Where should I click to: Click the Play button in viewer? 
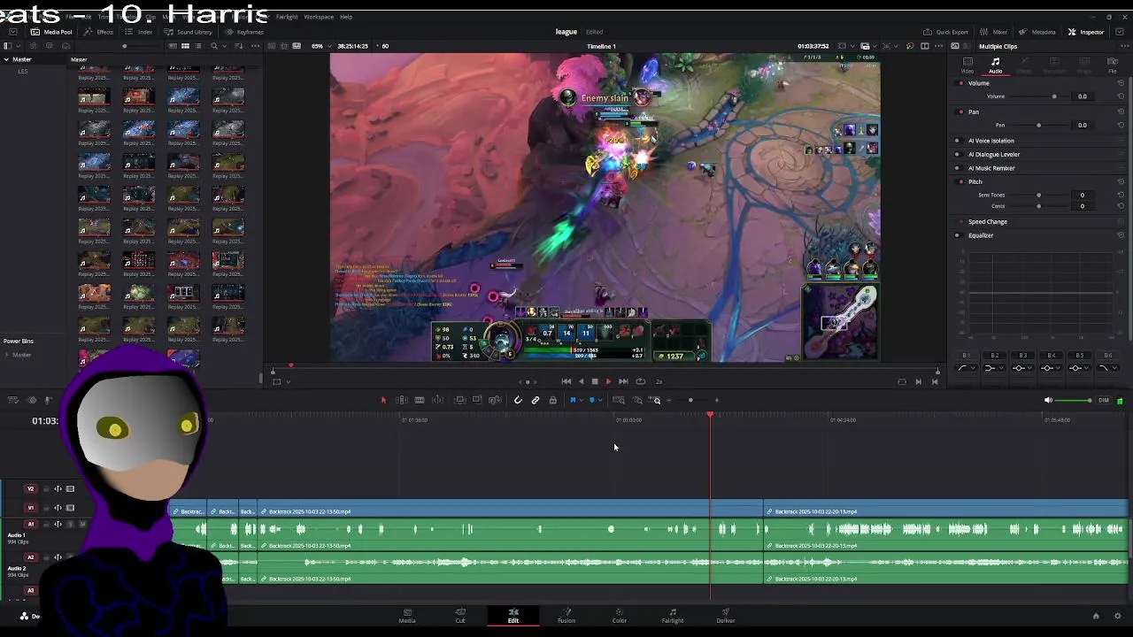(x=608, y=381)
